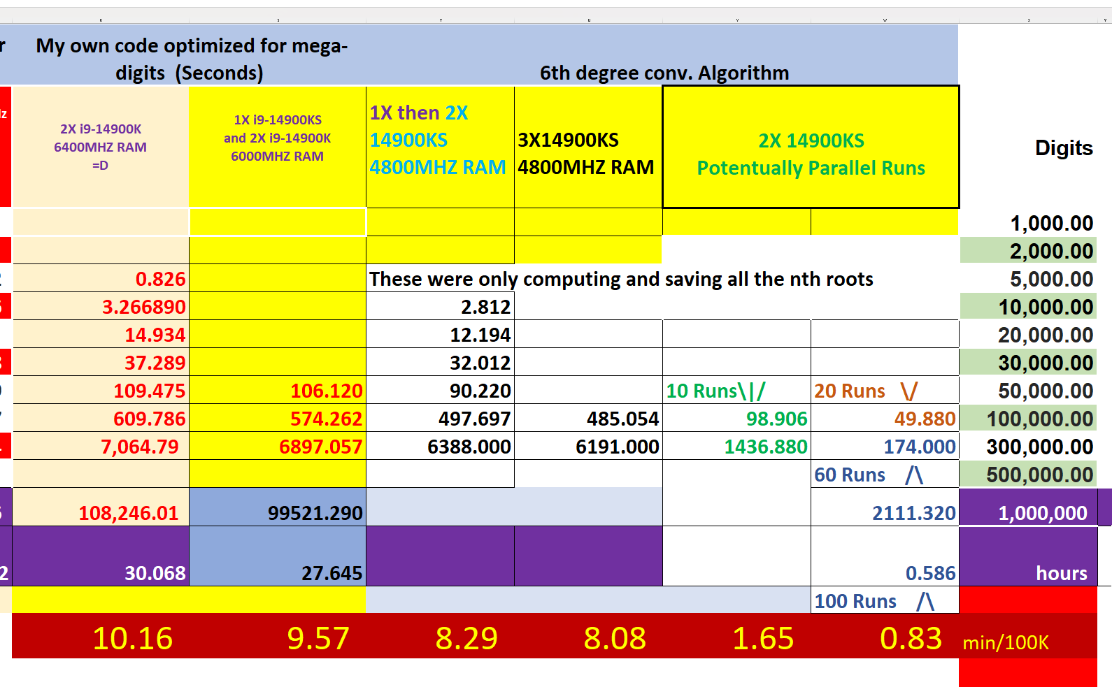This screenshot has width=1112, height=687.
Task: Click the '60 Runs' blue label cell
Action: point(885,475)
